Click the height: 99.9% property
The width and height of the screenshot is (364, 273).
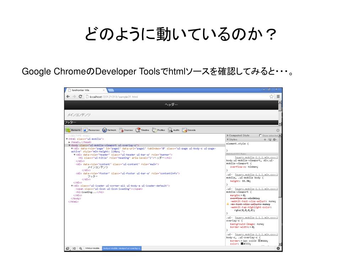pos(240,181)
